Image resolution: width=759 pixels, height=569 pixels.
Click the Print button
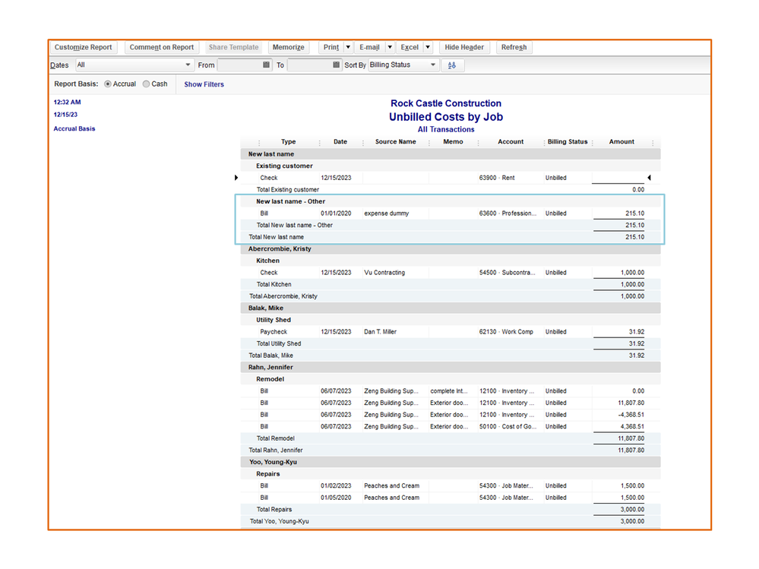(331, 47)
